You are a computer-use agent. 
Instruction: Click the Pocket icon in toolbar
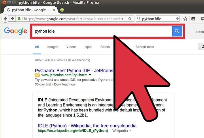pyautogui.click(x=202, y=19)
